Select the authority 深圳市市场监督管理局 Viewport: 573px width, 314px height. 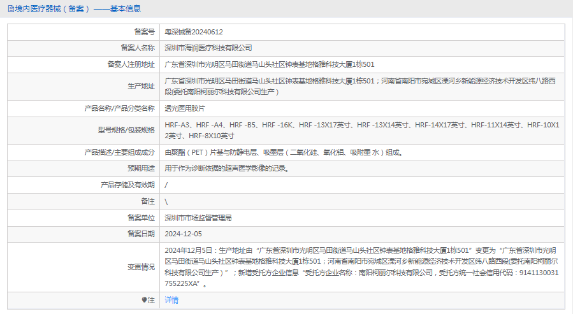pos(198,218)
